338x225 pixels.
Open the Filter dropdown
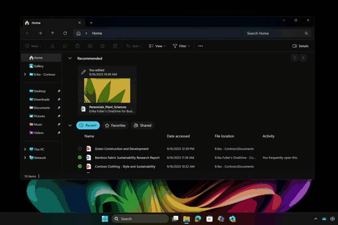(x=181, y=46)
